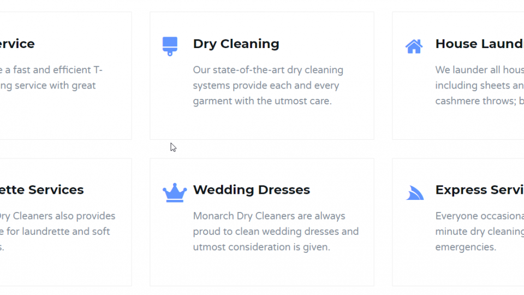Click the crown icon beside Wedding Dresses
The height and width of the screenshot is (295, 524).
click(175, 193)
